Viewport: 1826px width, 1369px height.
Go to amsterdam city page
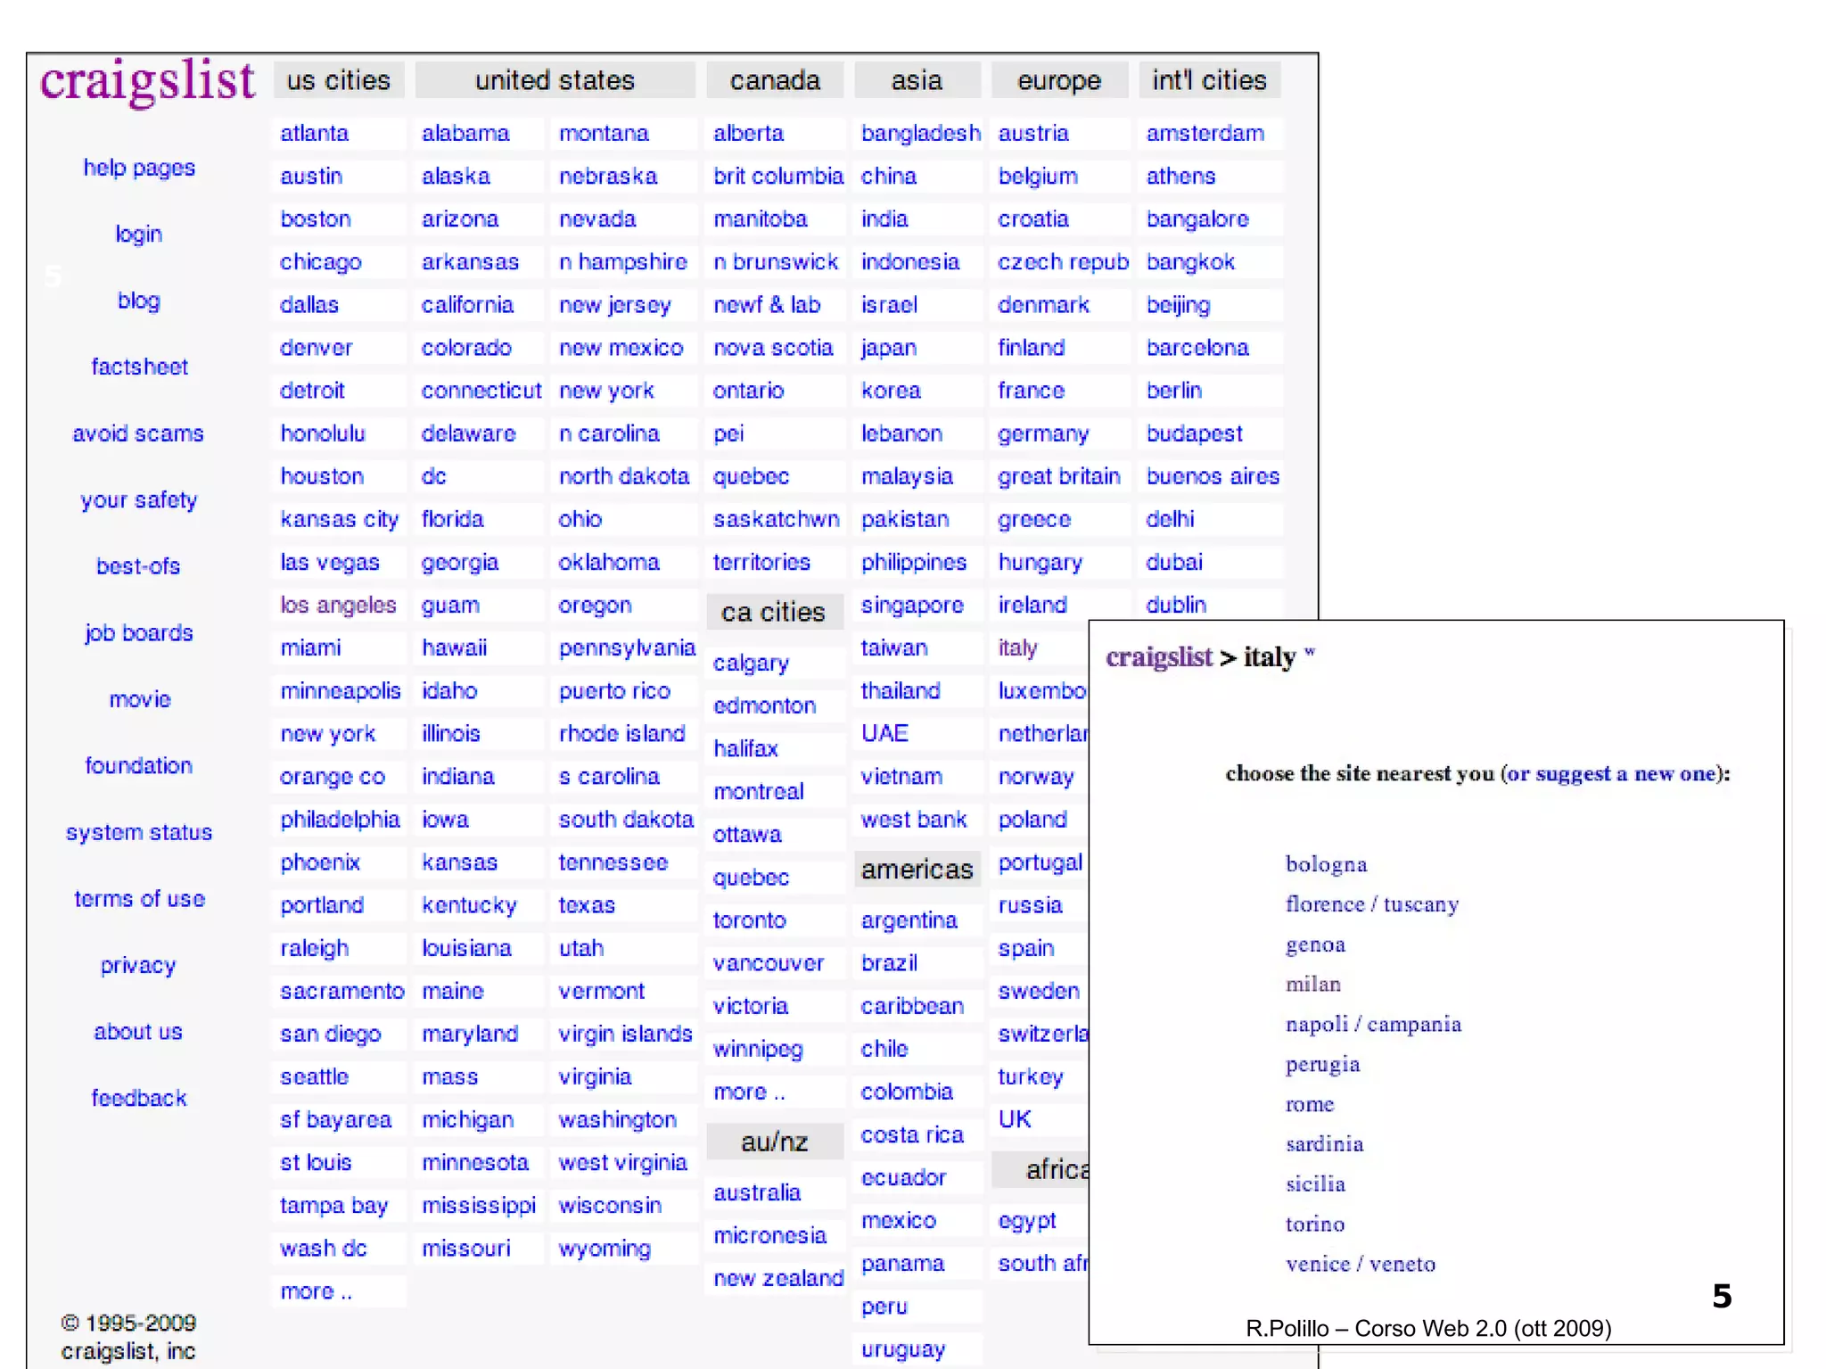[1205, 134]
